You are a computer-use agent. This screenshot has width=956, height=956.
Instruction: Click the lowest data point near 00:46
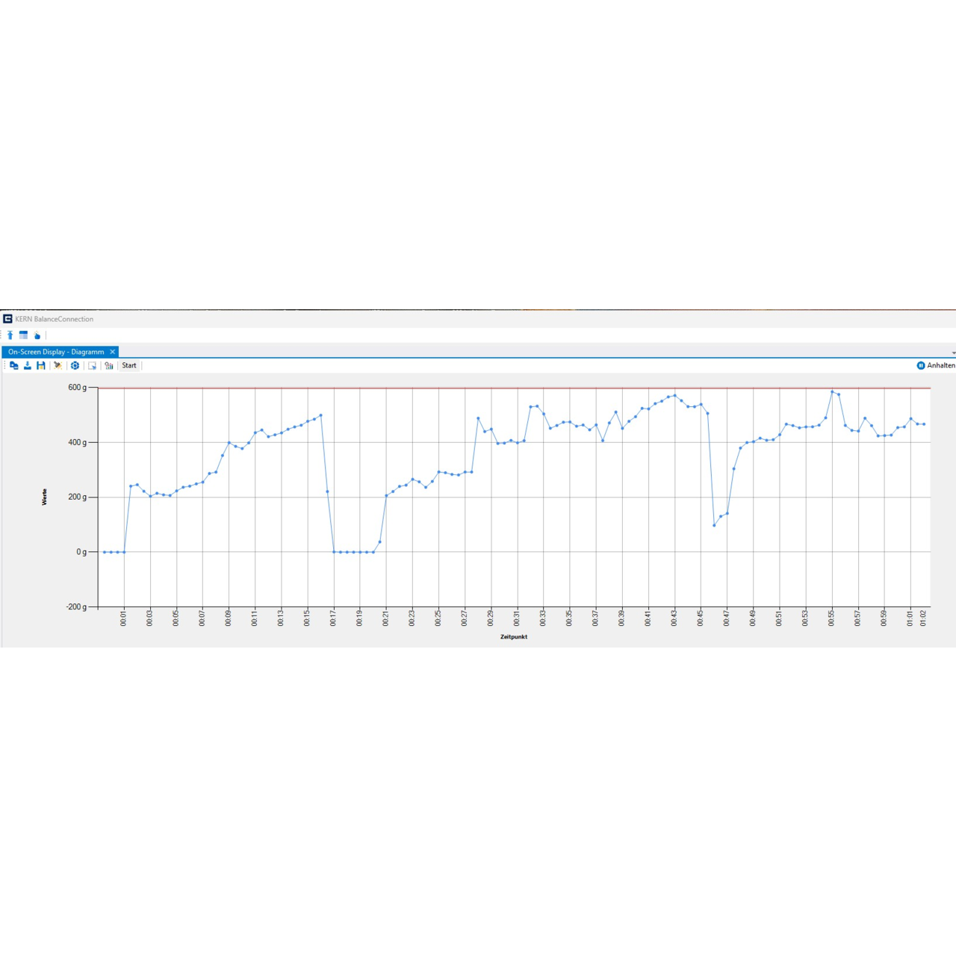coord(714,525)
